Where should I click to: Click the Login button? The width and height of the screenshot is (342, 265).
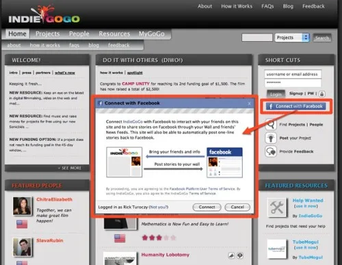(x=276, y=94)
